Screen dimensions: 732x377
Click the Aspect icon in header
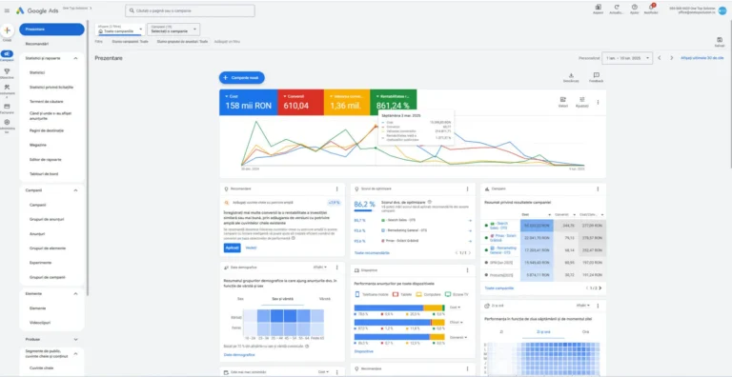pyautogui.click(x=598, y=8)
